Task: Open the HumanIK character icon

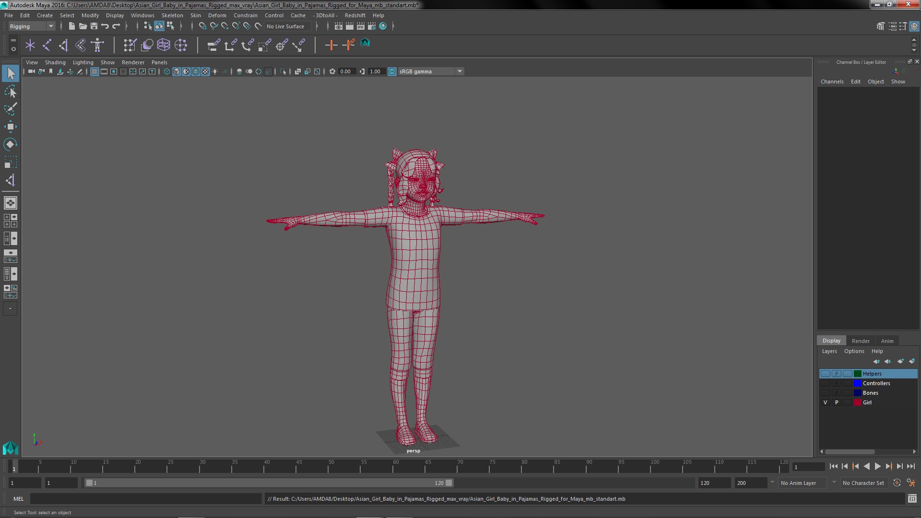Action: (x=98, y=45)
